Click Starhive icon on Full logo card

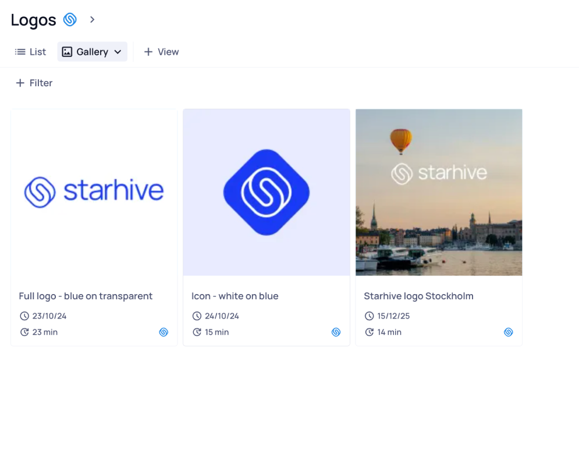[x=164, y=332]
